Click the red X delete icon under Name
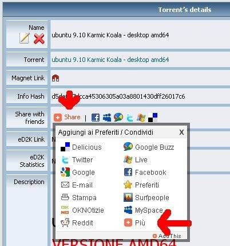The width and height of the screenshot is (230, 246). pos(39,38)
